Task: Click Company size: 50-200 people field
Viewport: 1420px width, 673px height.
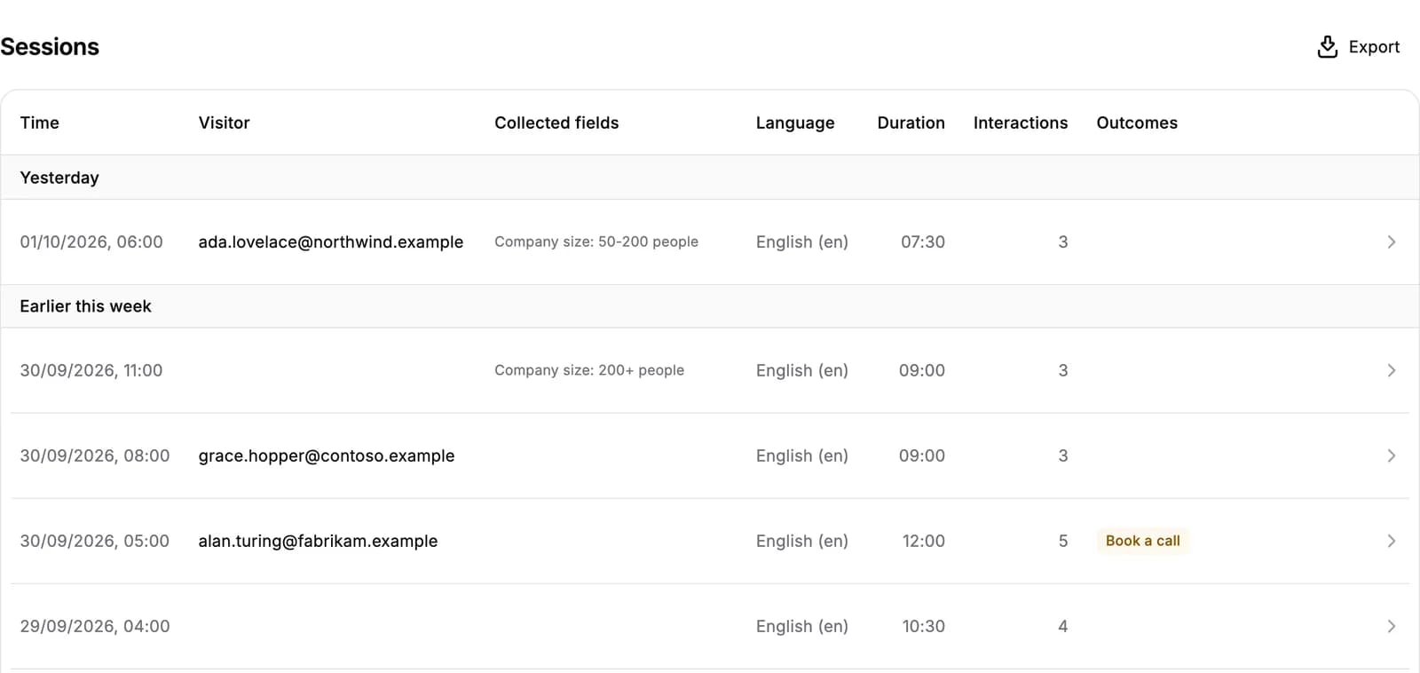Action: pos(596,241)
